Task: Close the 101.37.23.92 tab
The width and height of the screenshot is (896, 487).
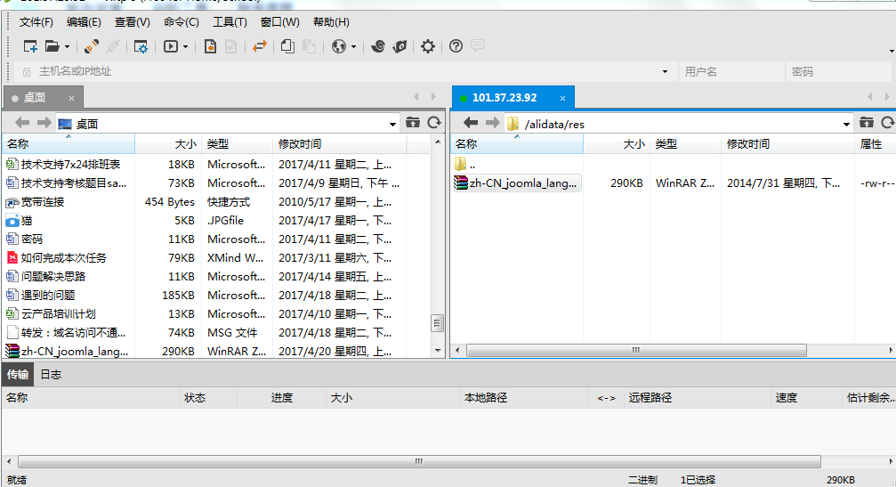Action: tap(563, 98)
